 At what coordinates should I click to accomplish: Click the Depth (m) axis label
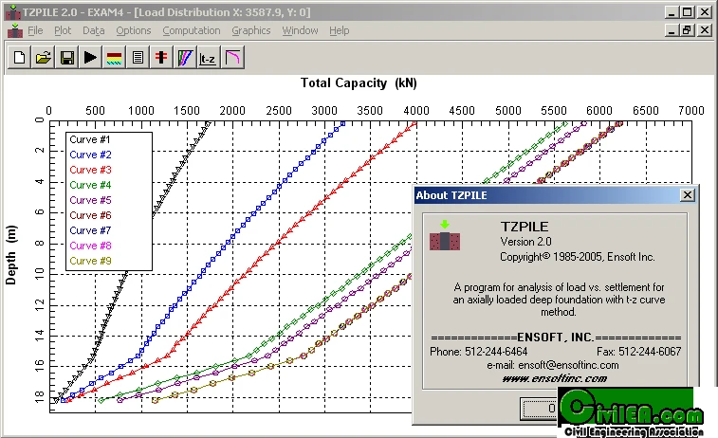coord(11,255)
